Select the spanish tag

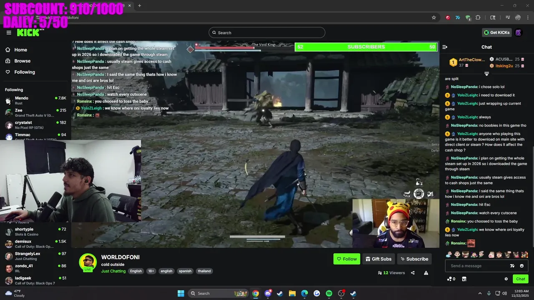[x=185, y=271]
